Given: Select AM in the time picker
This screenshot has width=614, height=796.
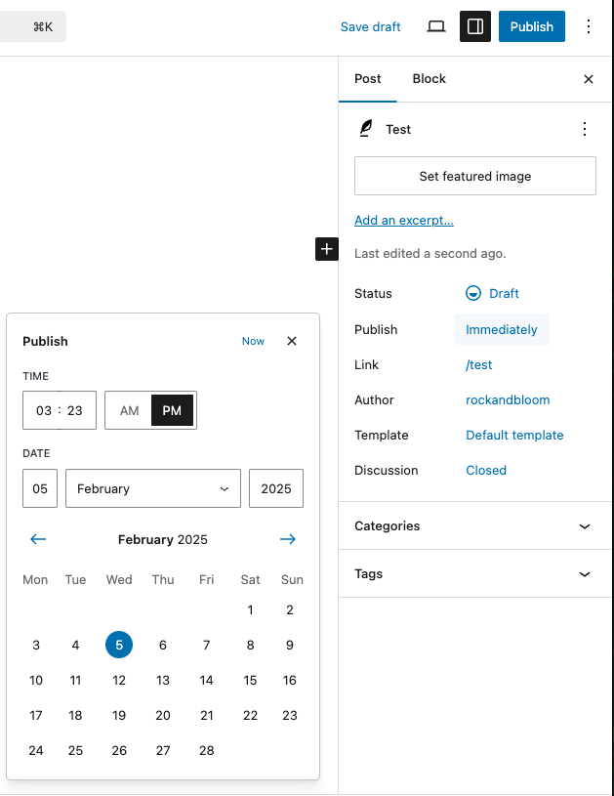Looking at the screenshot, I should coord(130,410).
